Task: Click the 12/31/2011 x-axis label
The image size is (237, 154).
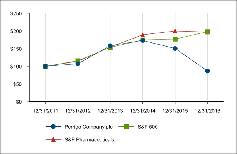Action: point(45,111)
